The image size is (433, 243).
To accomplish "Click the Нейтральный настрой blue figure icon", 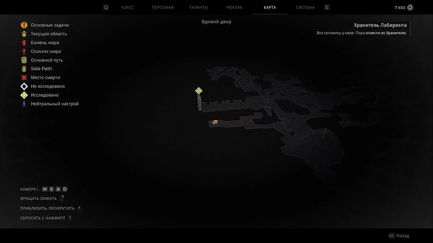I will (24, 104).
